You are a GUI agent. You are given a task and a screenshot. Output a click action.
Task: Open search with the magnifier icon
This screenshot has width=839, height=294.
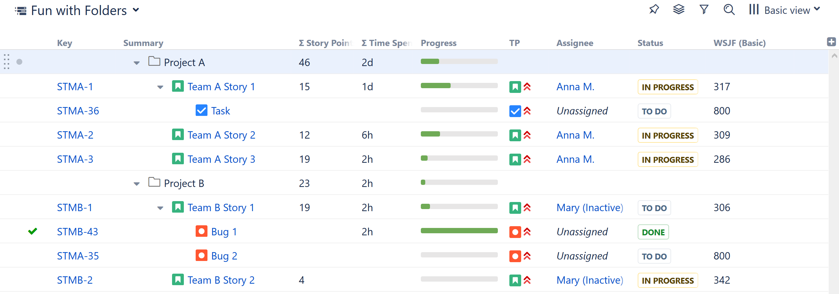pyautogui.click(x=729, y=10)
